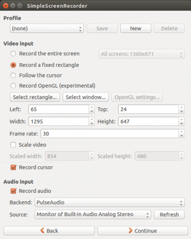Click into the Width input field
191x239 pixels.
(59, 122)
